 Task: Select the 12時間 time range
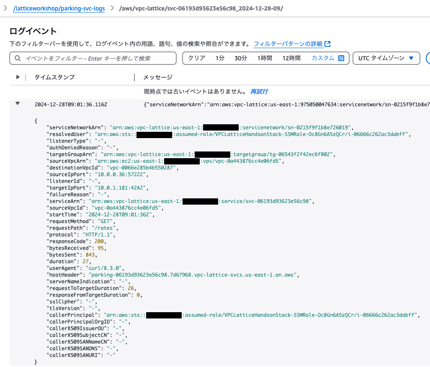coord(291,58)
